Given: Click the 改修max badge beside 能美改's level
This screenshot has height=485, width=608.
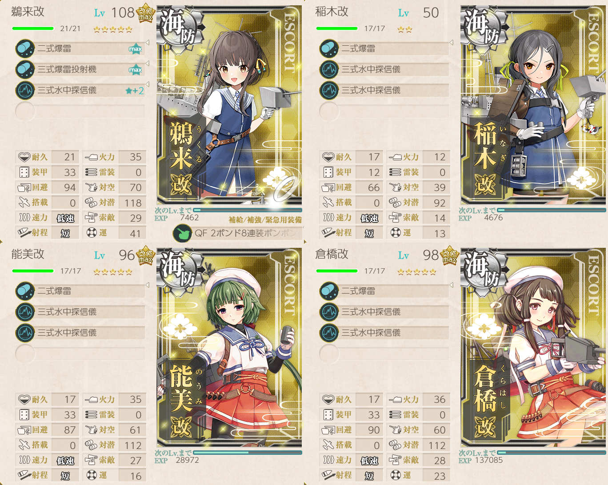Looking at the screenshot, I should pos(145,255).
